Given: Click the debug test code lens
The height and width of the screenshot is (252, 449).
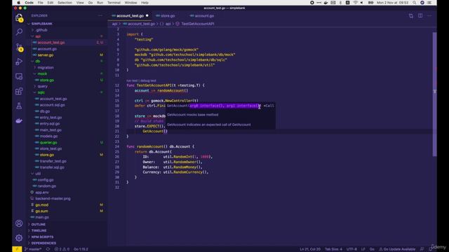Looking at the screenshot, I should click(148, 80).
